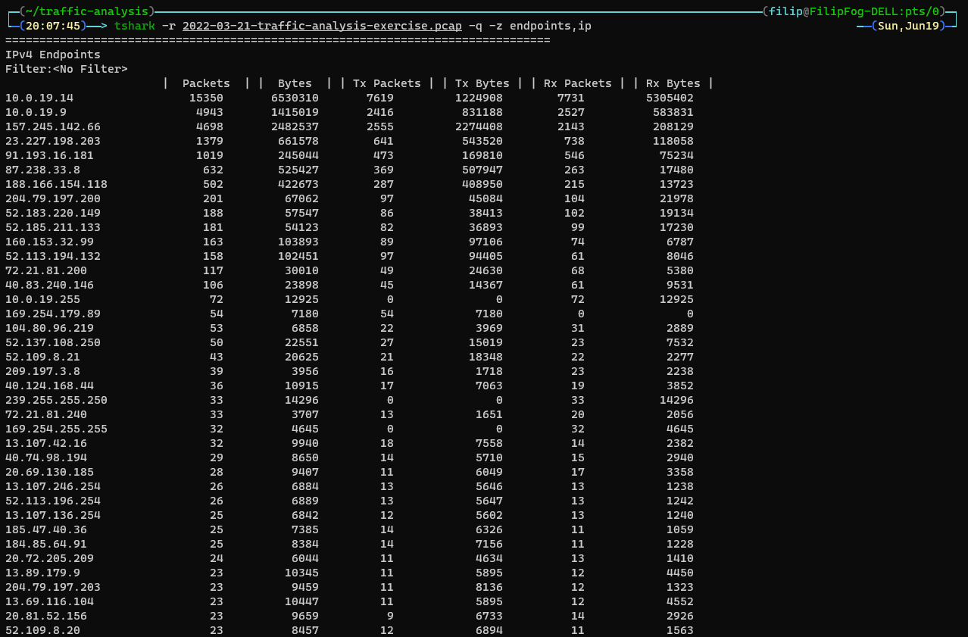
Task: Click the broadcast address 10.0.19.255
Action: [x=42, y=299]
